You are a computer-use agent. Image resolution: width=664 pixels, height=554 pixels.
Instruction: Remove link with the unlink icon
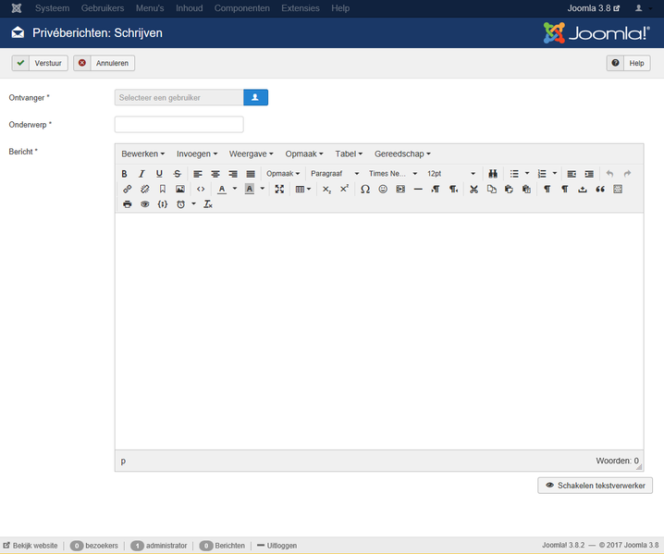pyautogui.click(x=145, y=189)
